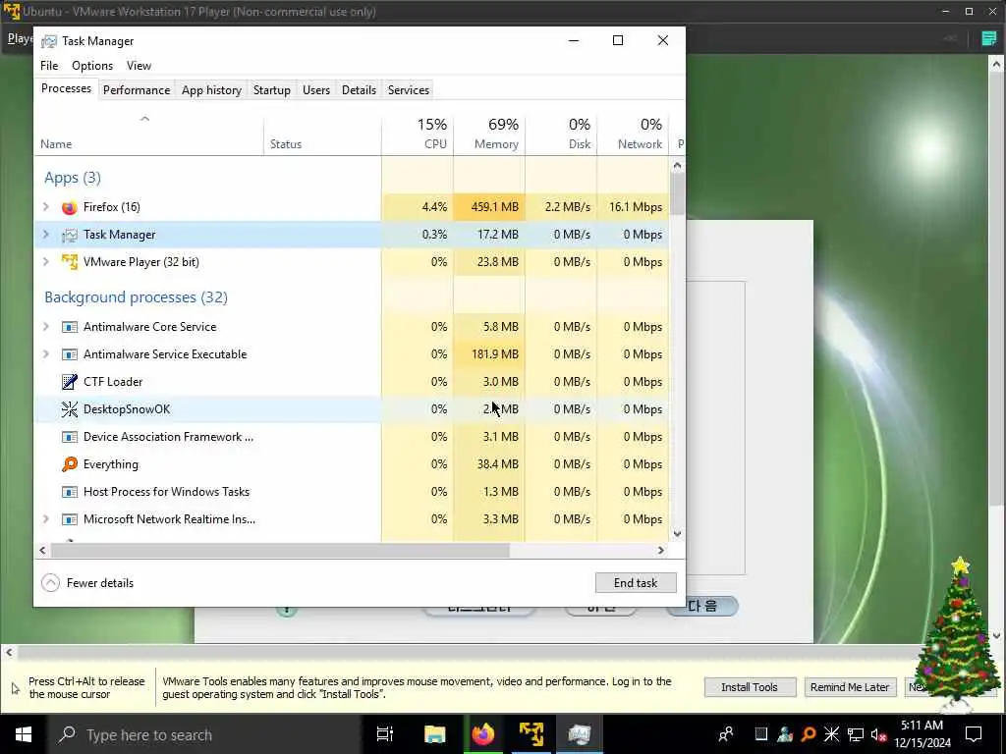Viewport: 1006px width, 754px height.
Task: Collapse to Fewer details view
Action: click(x=87, y=583)
